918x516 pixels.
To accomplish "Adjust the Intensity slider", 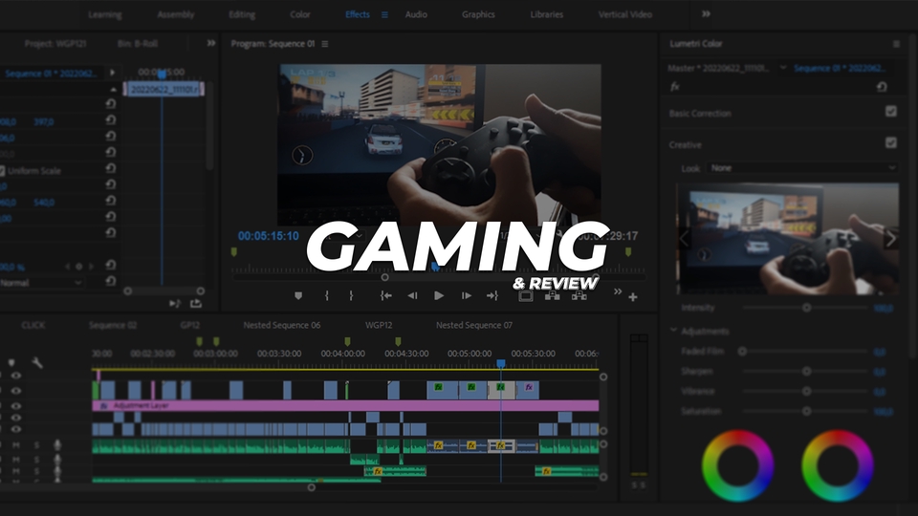I will click(x=806, y=308).
